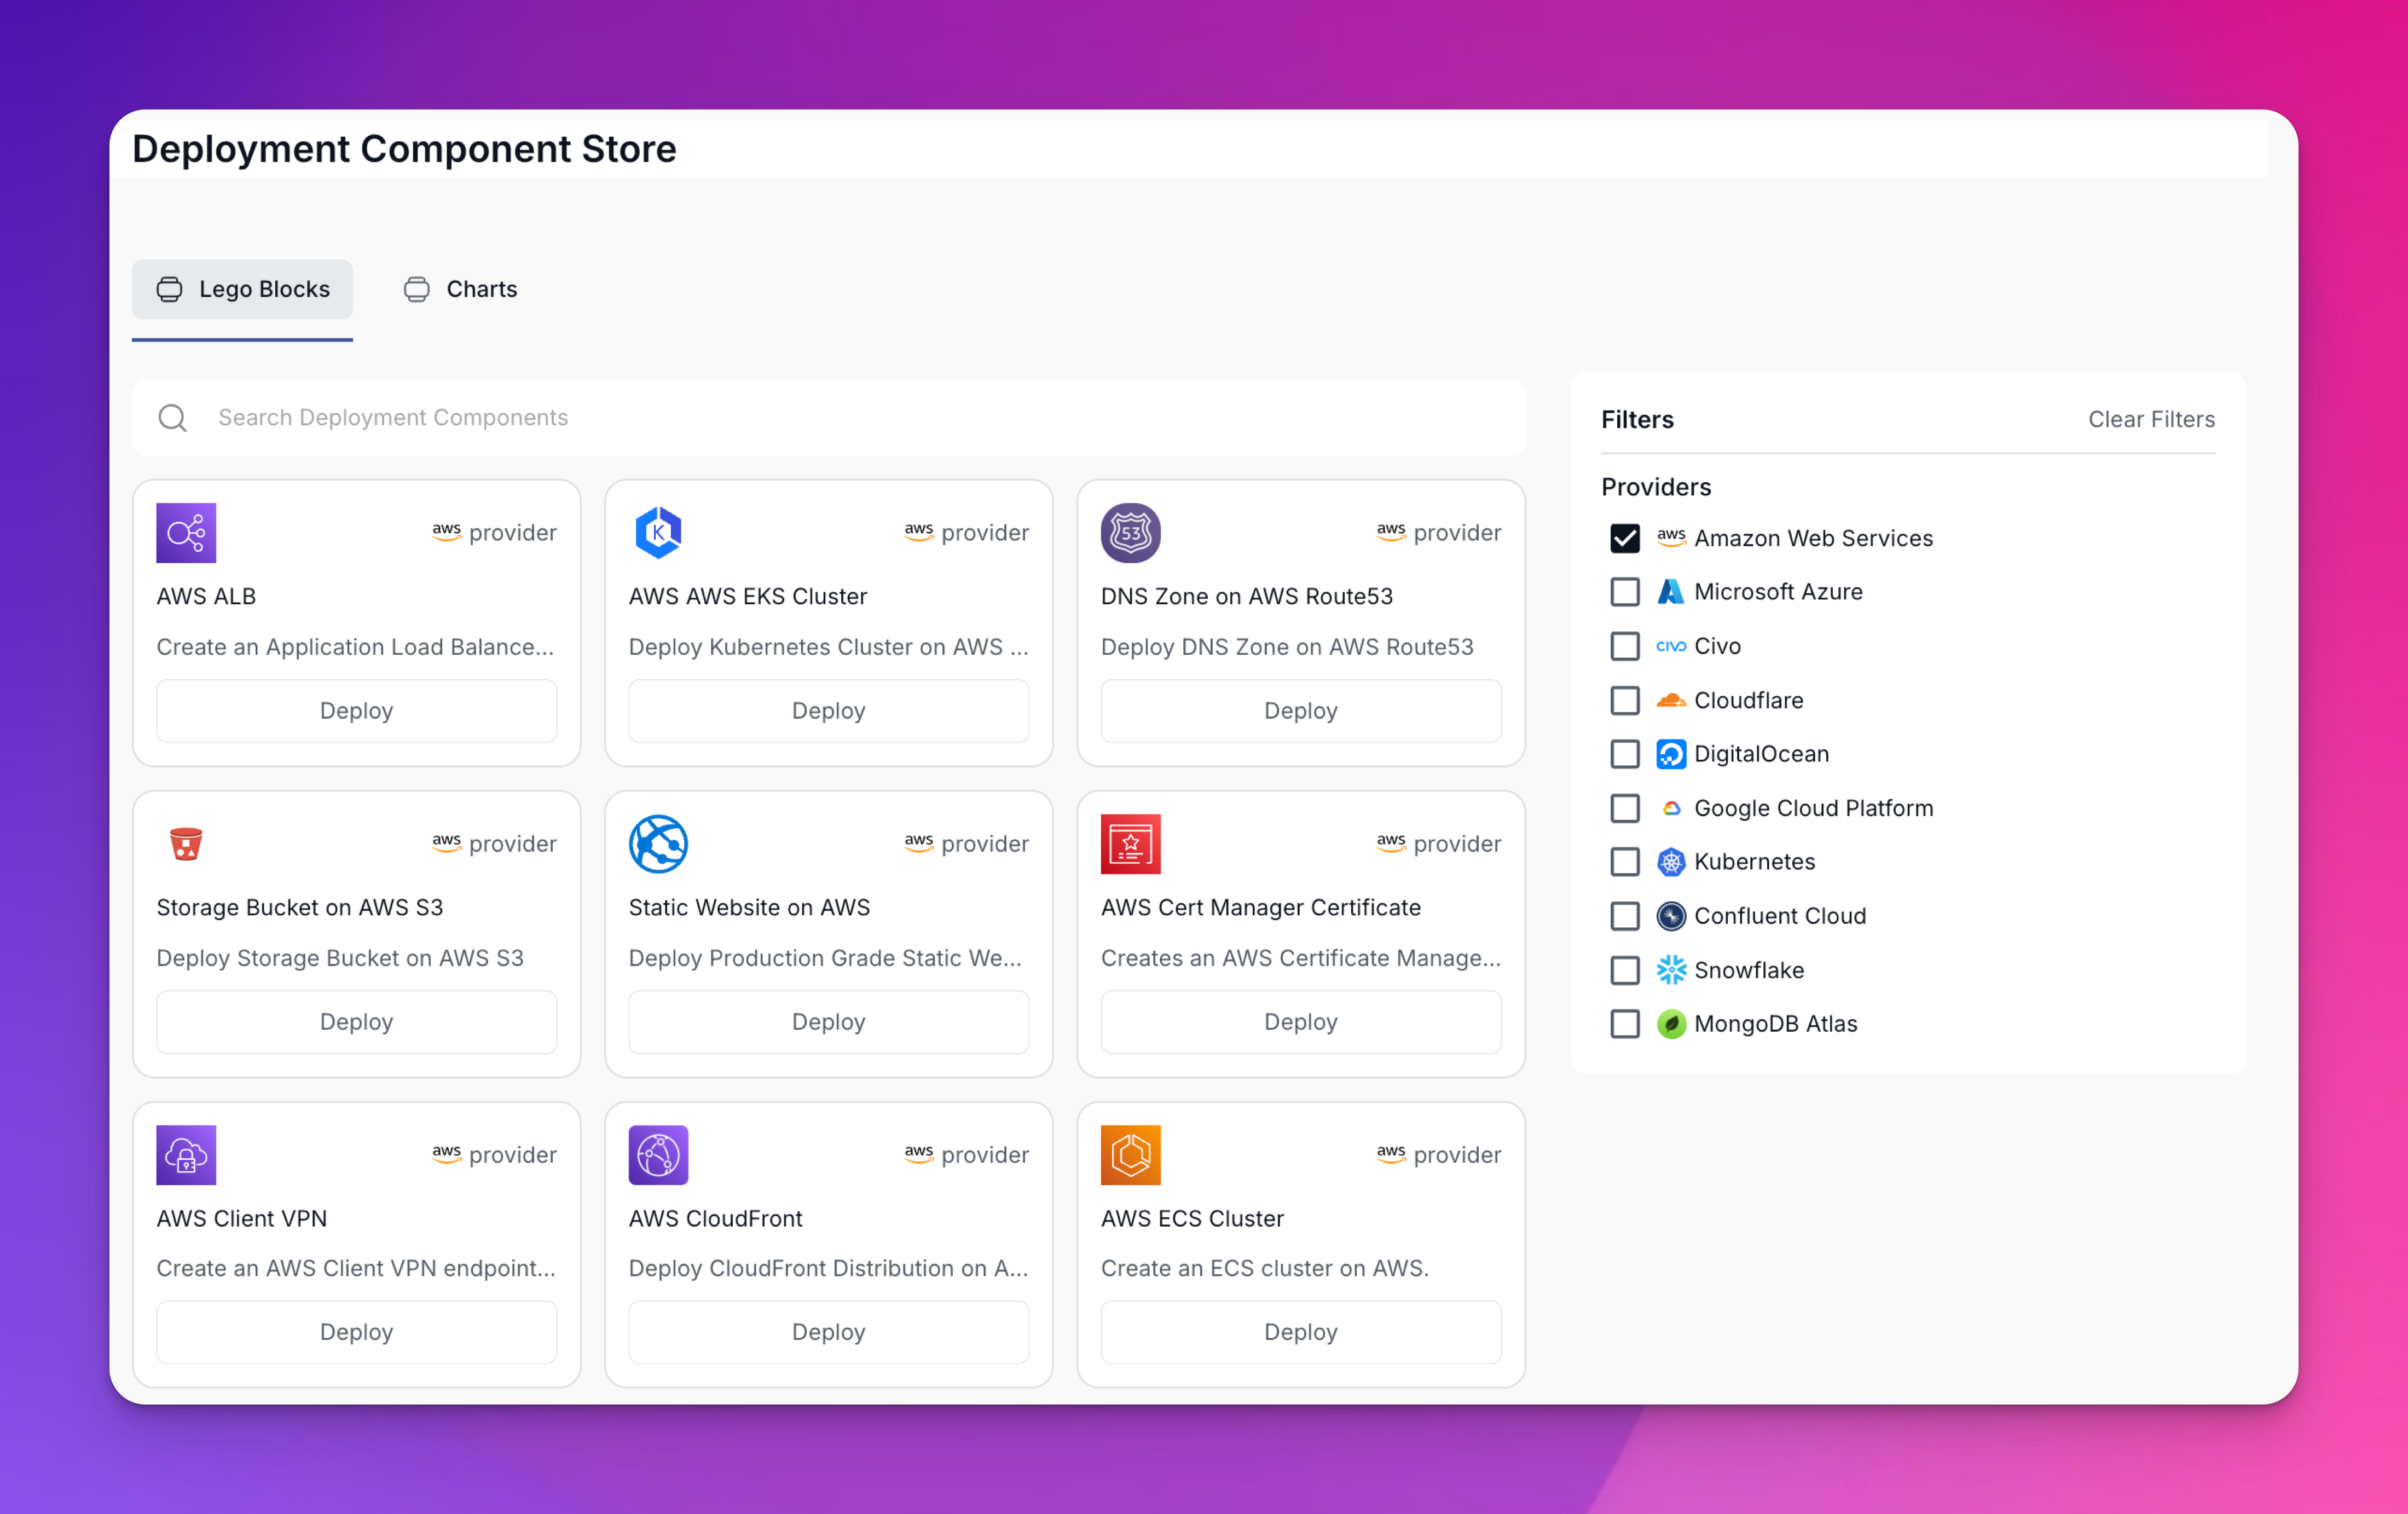Click the 'AWS Client VPN' card title
The width and height of the screenshot is (2408, 1514).
tap(241, 1219)
